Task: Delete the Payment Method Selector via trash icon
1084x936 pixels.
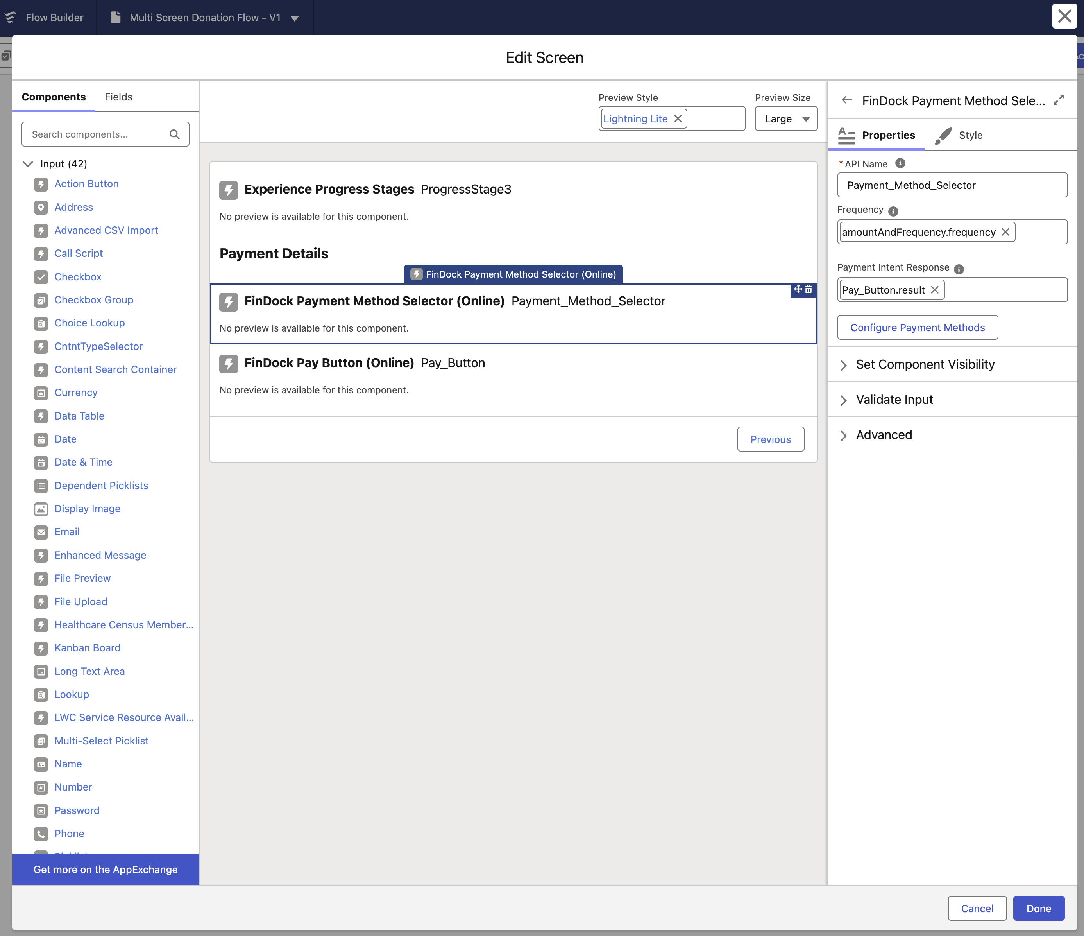Action: (x=809, y=289)
